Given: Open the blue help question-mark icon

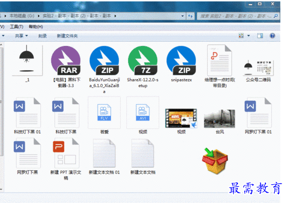Looking at the screenshot, I should tap(272, 36).
